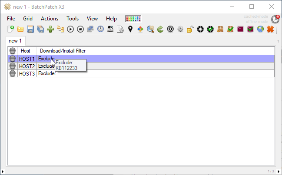Click the open padlock toolbar icon
Image resolution: width=282 pixels, height=175 pixels.
(190, 29)
